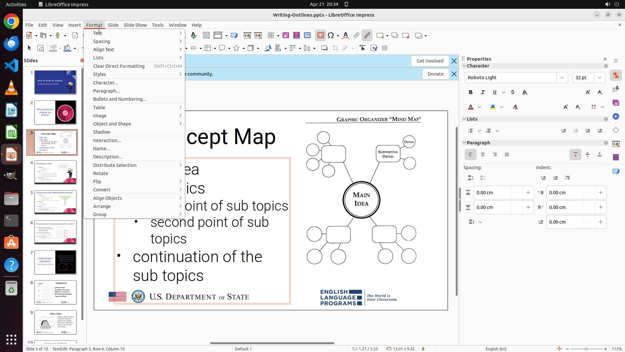Enable center paragraph alignment
This screenshot has height=352, width=625.
click(483, 155)
